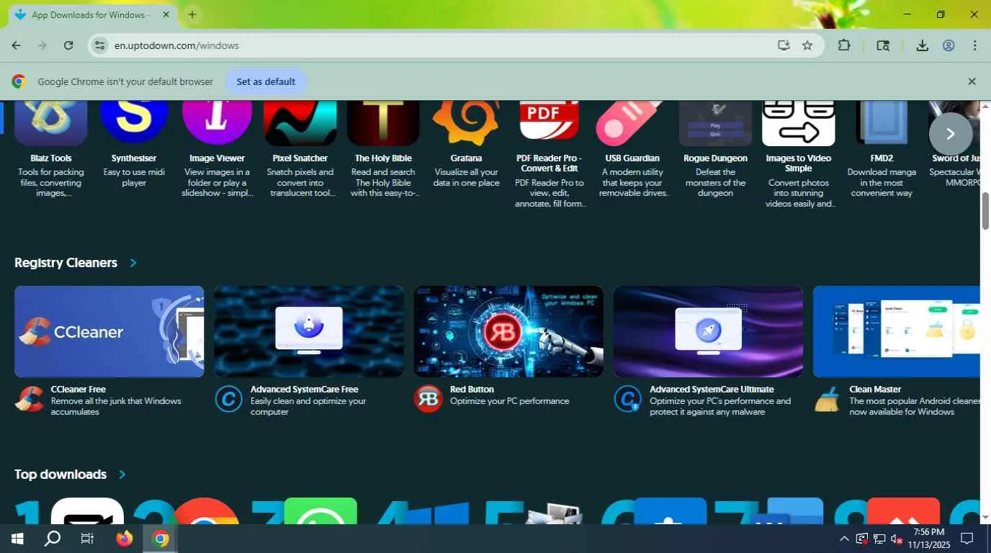
Task: Open the Images to Video Simple icon
Action: pos(799,124)
